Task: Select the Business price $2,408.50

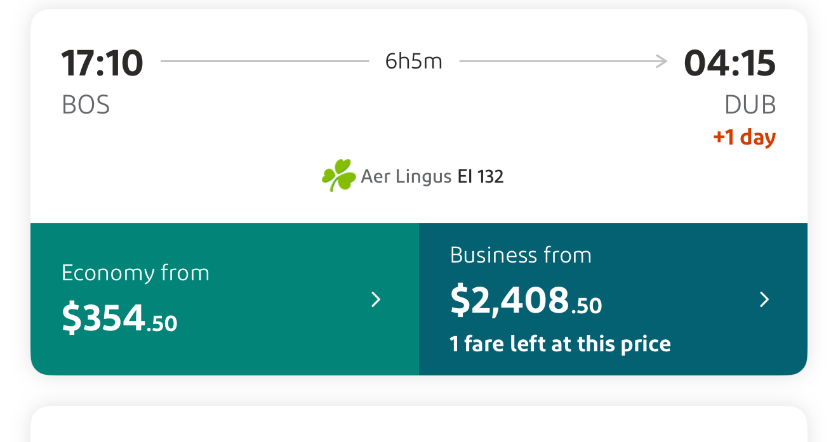Action: 526,301
